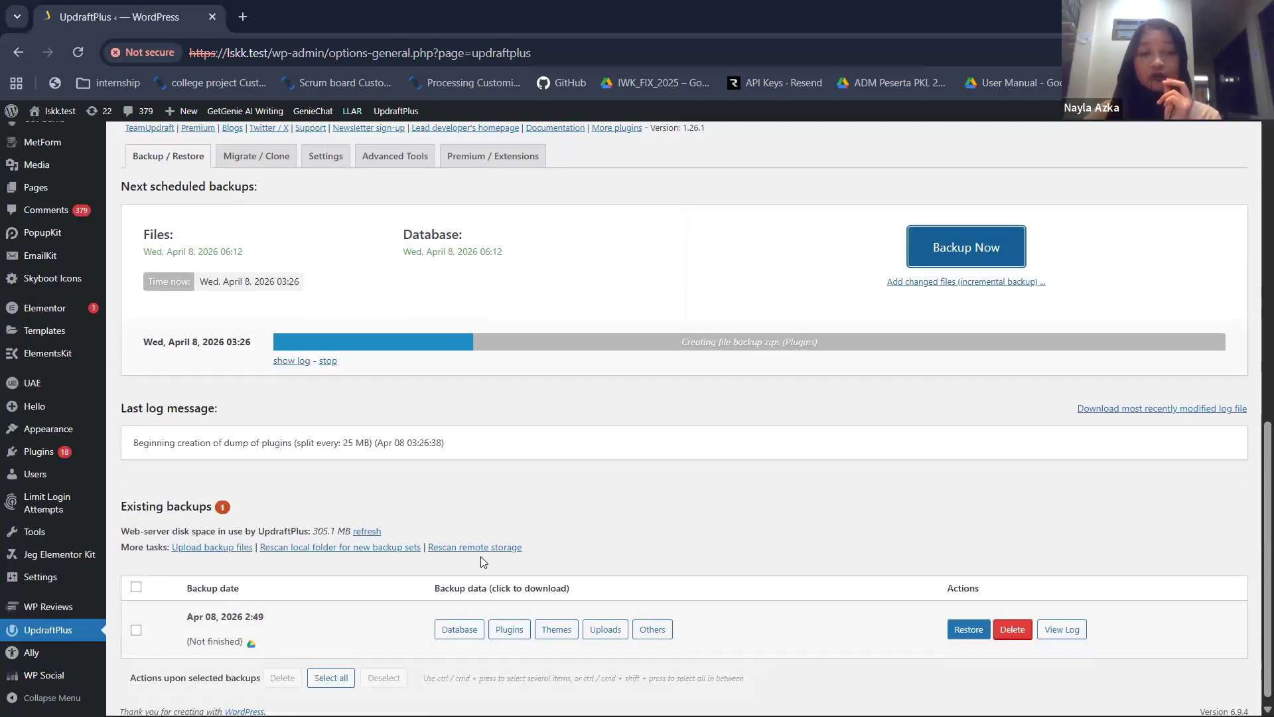The width and height of the screenshot is (1274, 717).
Task: Open the browser tab search dropdown
Action: pos(17,17)
